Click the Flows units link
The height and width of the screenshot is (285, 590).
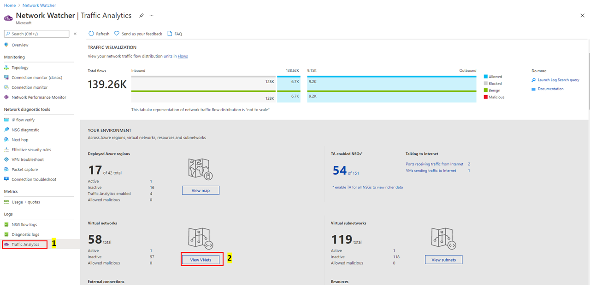pos(183,56)
